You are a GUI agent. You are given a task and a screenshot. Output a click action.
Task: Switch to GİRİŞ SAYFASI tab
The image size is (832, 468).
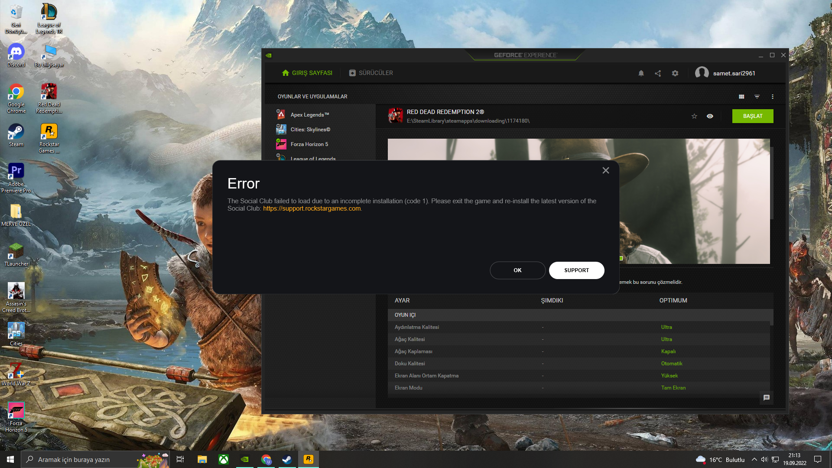(307, 73)
